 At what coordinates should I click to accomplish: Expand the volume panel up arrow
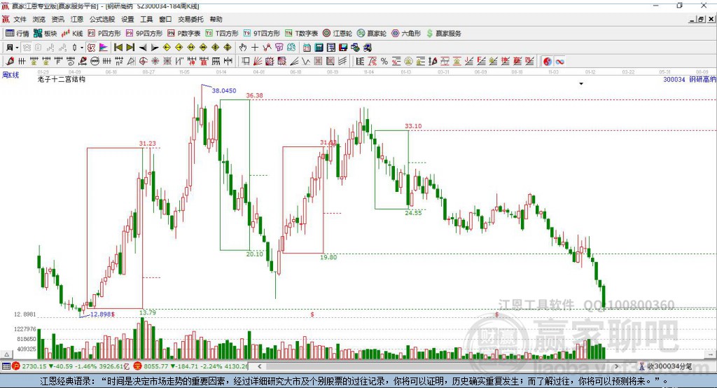(6, 354)
